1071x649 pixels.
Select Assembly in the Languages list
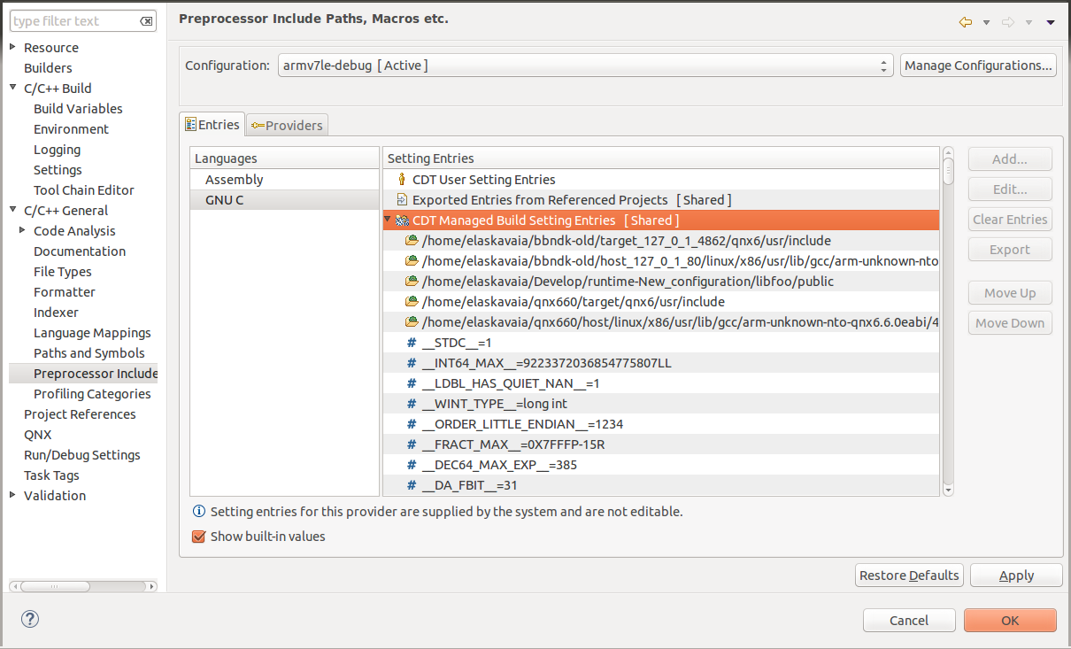coord(235,180)
